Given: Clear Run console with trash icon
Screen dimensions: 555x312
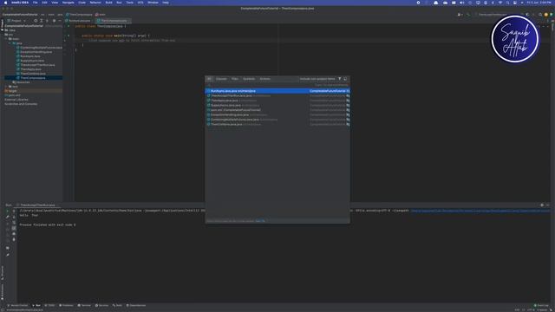Looking at the screenshot, I should tap(14, 239).
